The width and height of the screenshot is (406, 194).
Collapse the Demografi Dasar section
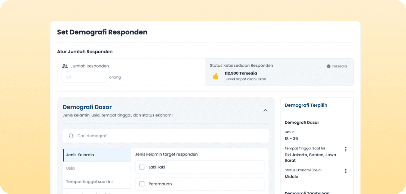[x=265, y=110]
